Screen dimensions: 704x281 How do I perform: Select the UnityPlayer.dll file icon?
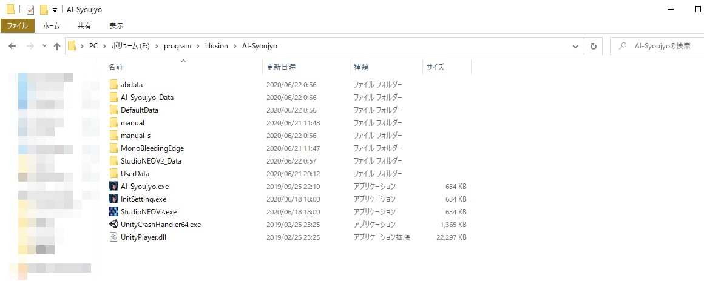(113, 237)
